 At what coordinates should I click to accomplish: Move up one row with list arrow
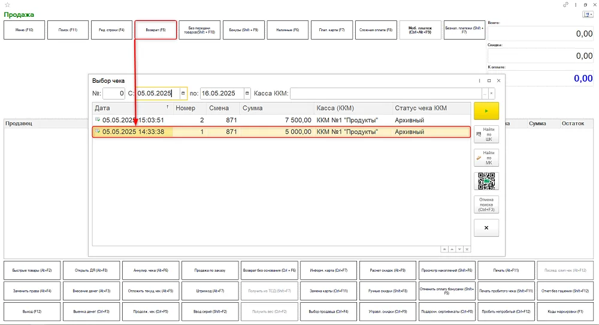click(x=452, y=249)
